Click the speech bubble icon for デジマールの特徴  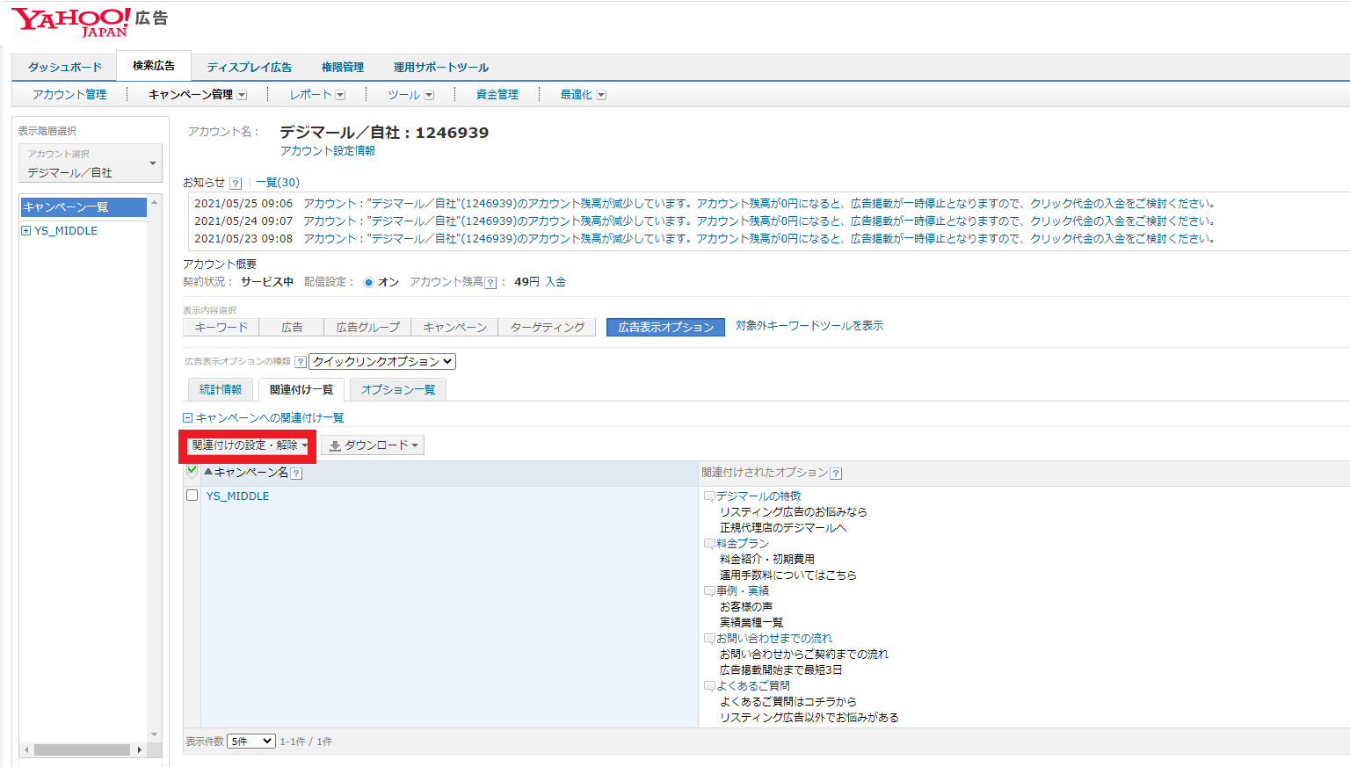coord(709,496)
